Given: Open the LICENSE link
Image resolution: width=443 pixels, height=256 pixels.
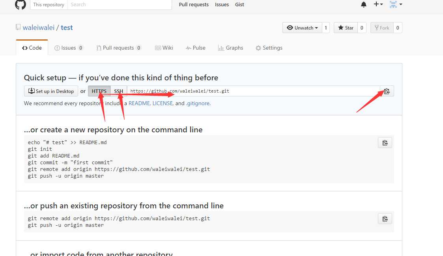Looking at the screenshot, I should [x=163, y=103].
